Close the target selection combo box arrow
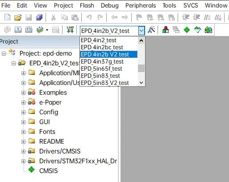The height and width of the screenshot is (182, 229). click(142, 31)
